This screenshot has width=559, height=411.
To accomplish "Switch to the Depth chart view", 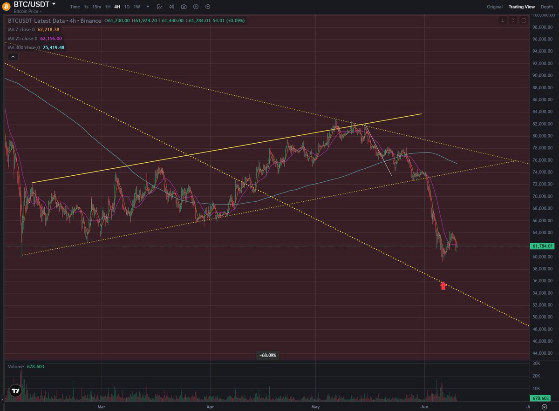I will [547, 7].
